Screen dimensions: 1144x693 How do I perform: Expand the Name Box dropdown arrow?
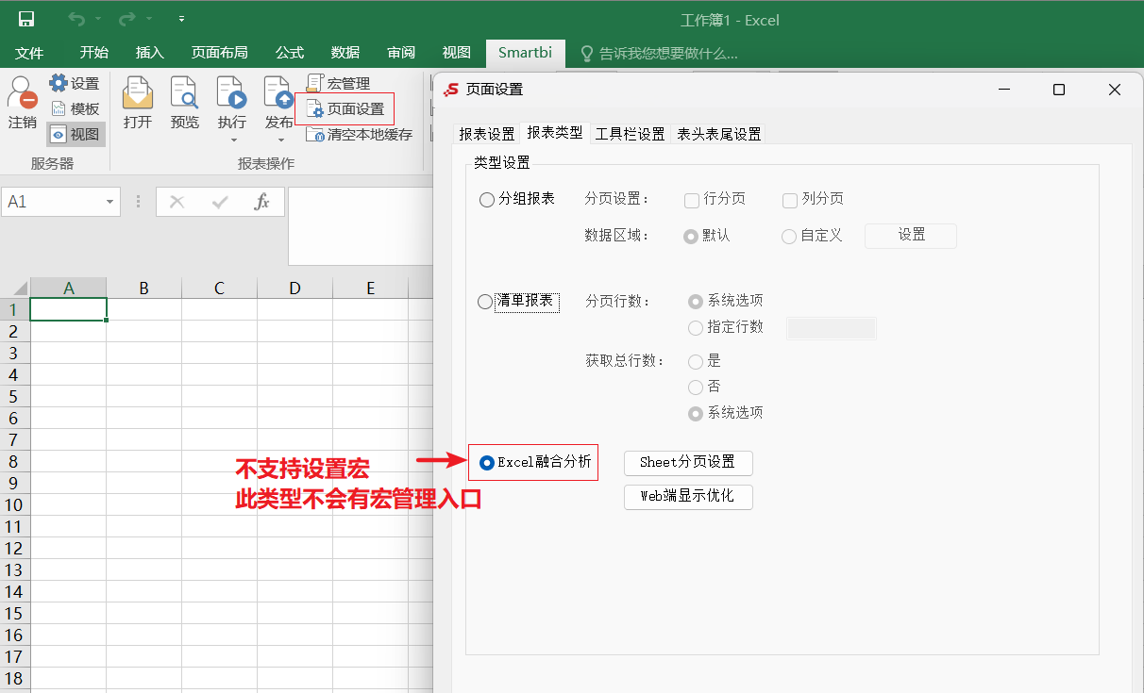point(111,202)
